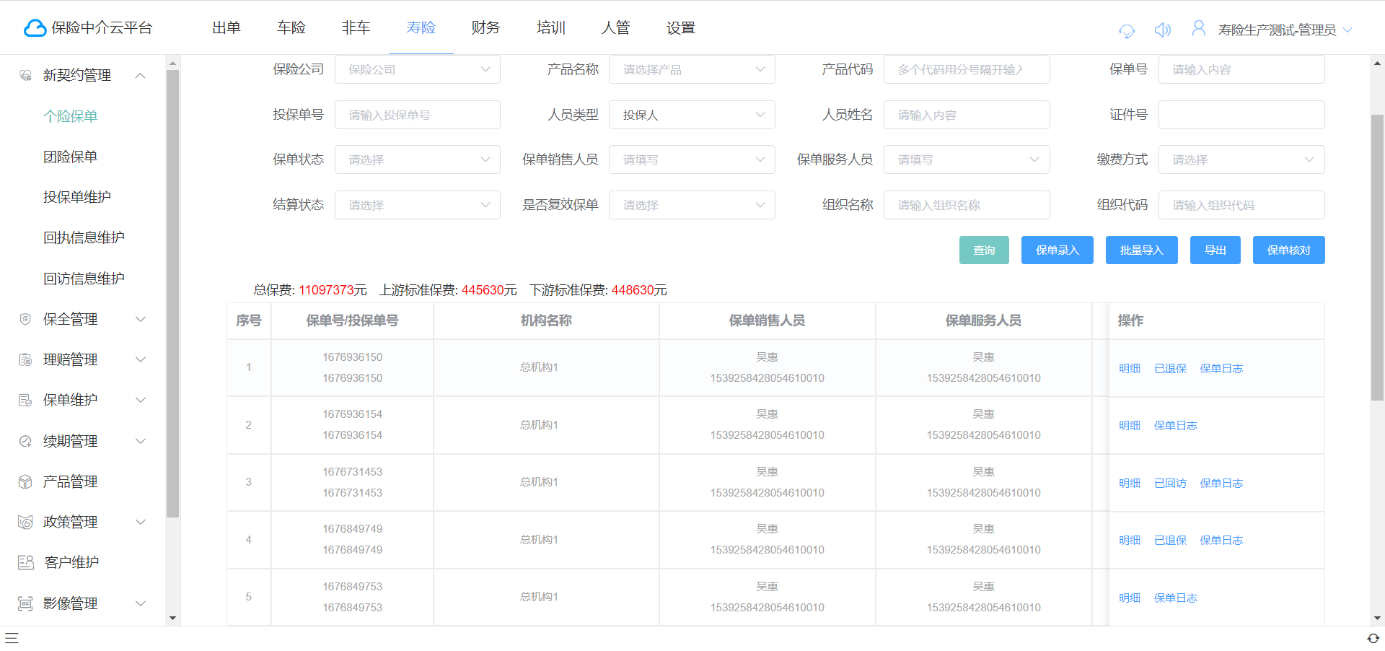Image resolution: width=1385 pixels, height=651 pixels.
Task: Open the 缴费方式 dropdown
Action: pos(1241,160)
